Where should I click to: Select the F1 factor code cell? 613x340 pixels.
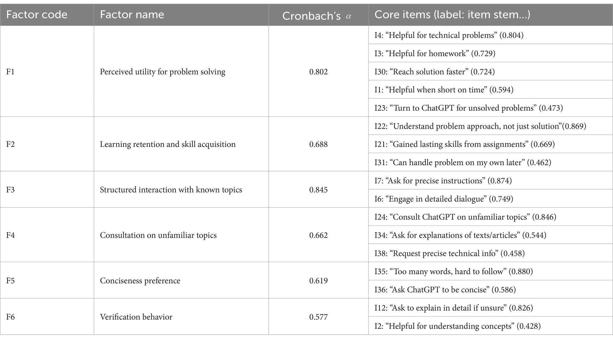coord(10,72)
